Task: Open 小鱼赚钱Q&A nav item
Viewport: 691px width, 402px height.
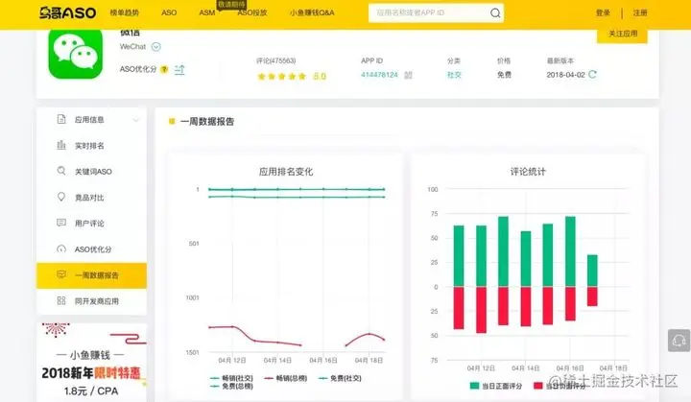Action: (312, 12)
